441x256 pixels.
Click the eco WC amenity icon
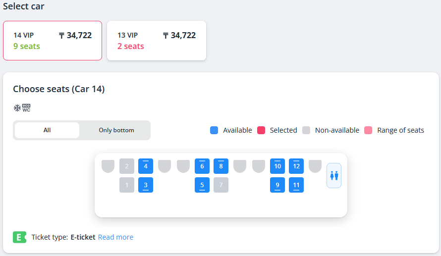pos(26,108)
